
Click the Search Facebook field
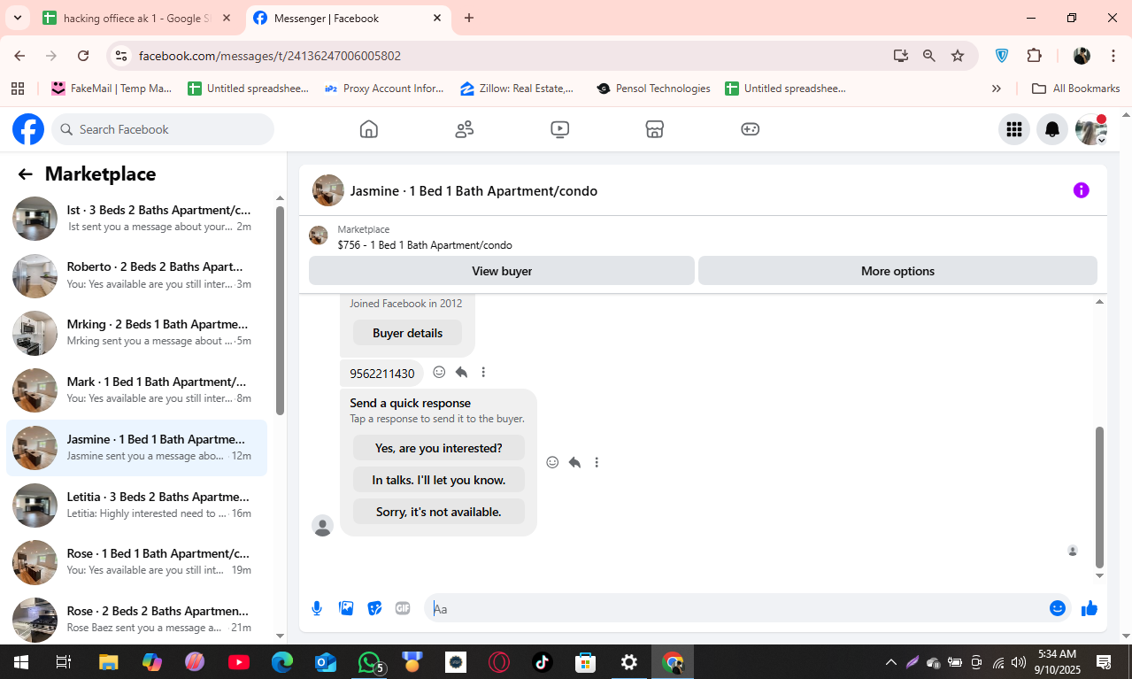[163, 129]
